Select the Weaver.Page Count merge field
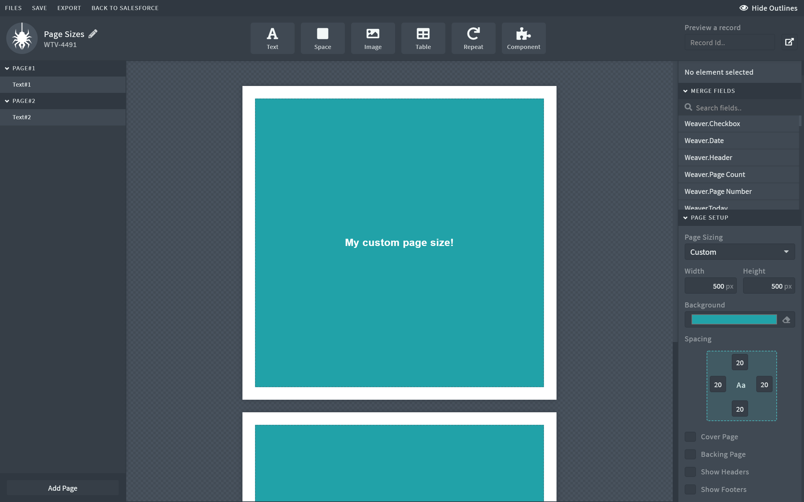 tap(714, 175)
